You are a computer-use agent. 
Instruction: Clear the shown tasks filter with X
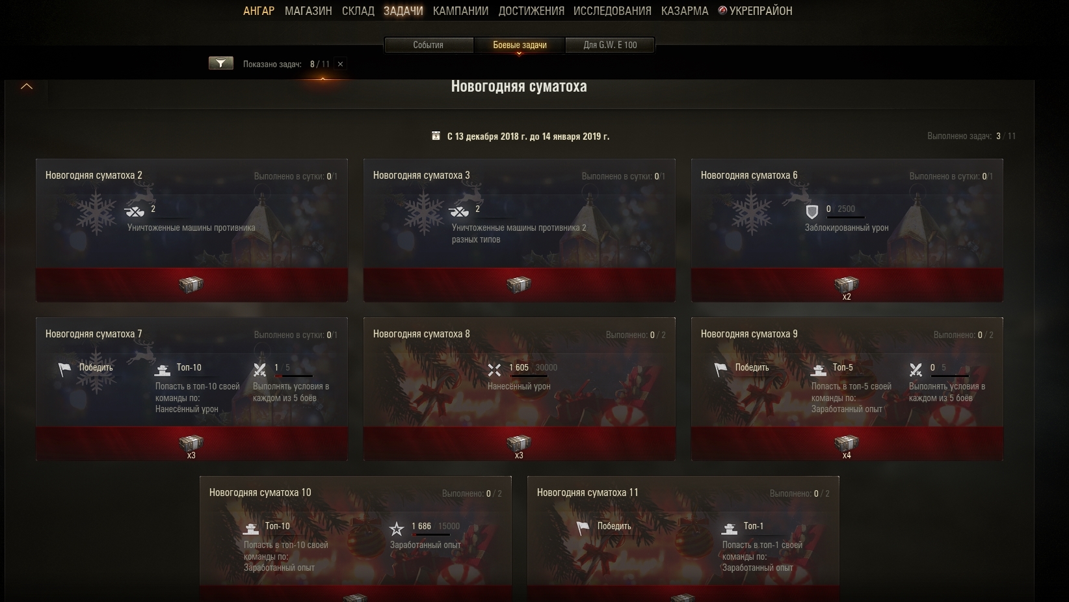point(340,64)
